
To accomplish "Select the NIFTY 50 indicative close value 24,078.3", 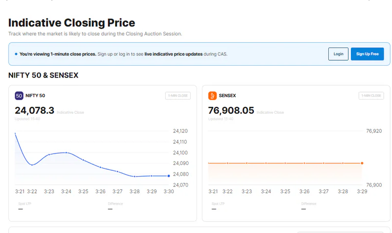I will tap(34, 110).
